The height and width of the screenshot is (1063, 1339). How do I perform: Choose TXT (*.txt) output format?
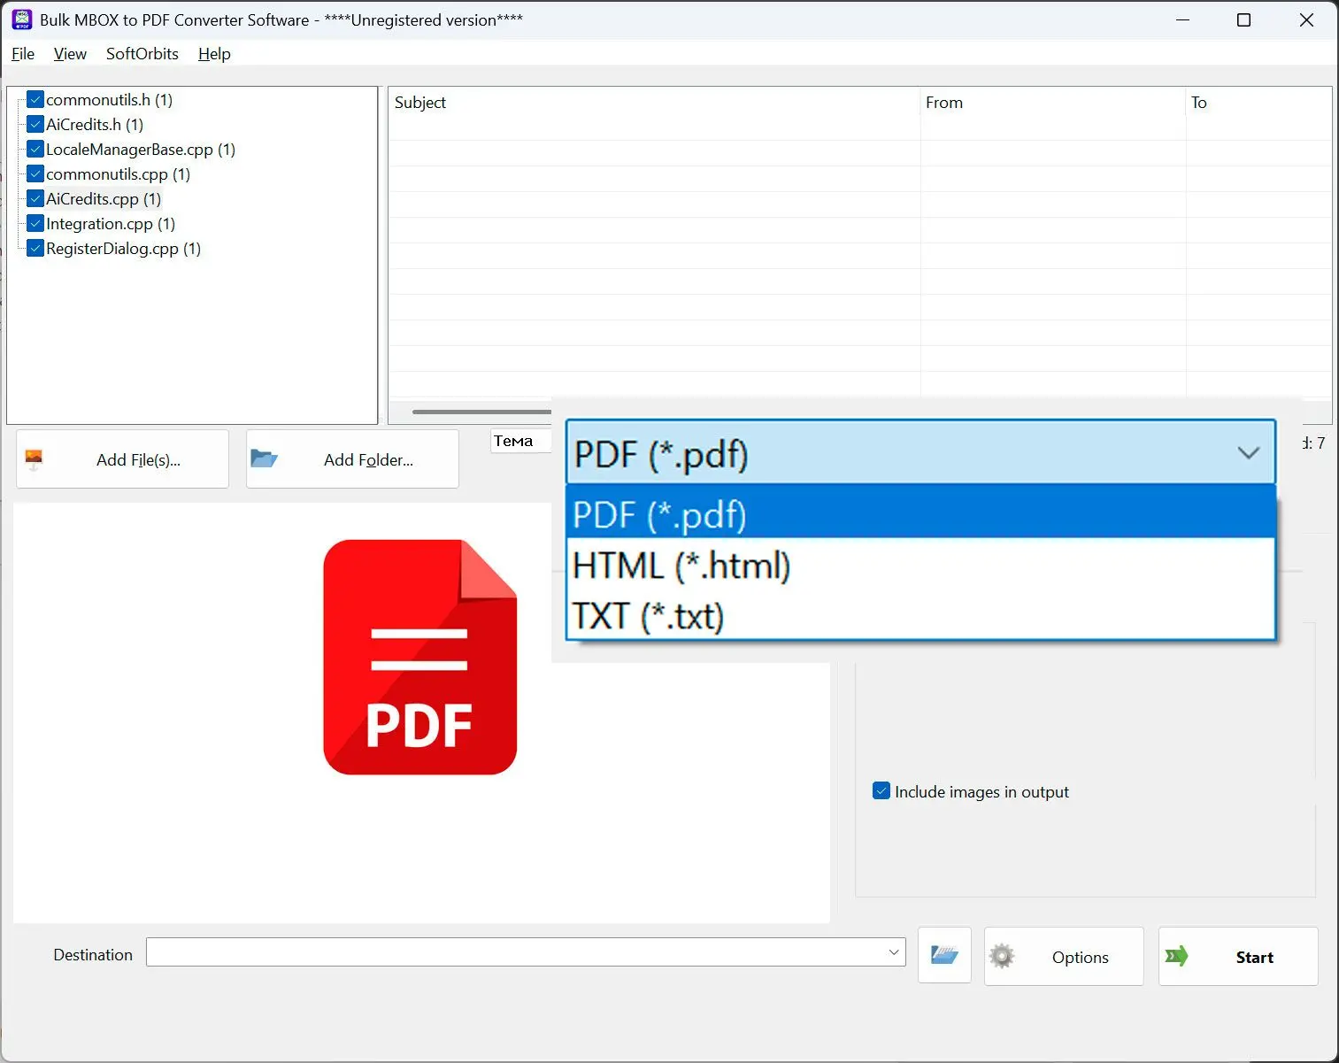[x=920, y=615]
